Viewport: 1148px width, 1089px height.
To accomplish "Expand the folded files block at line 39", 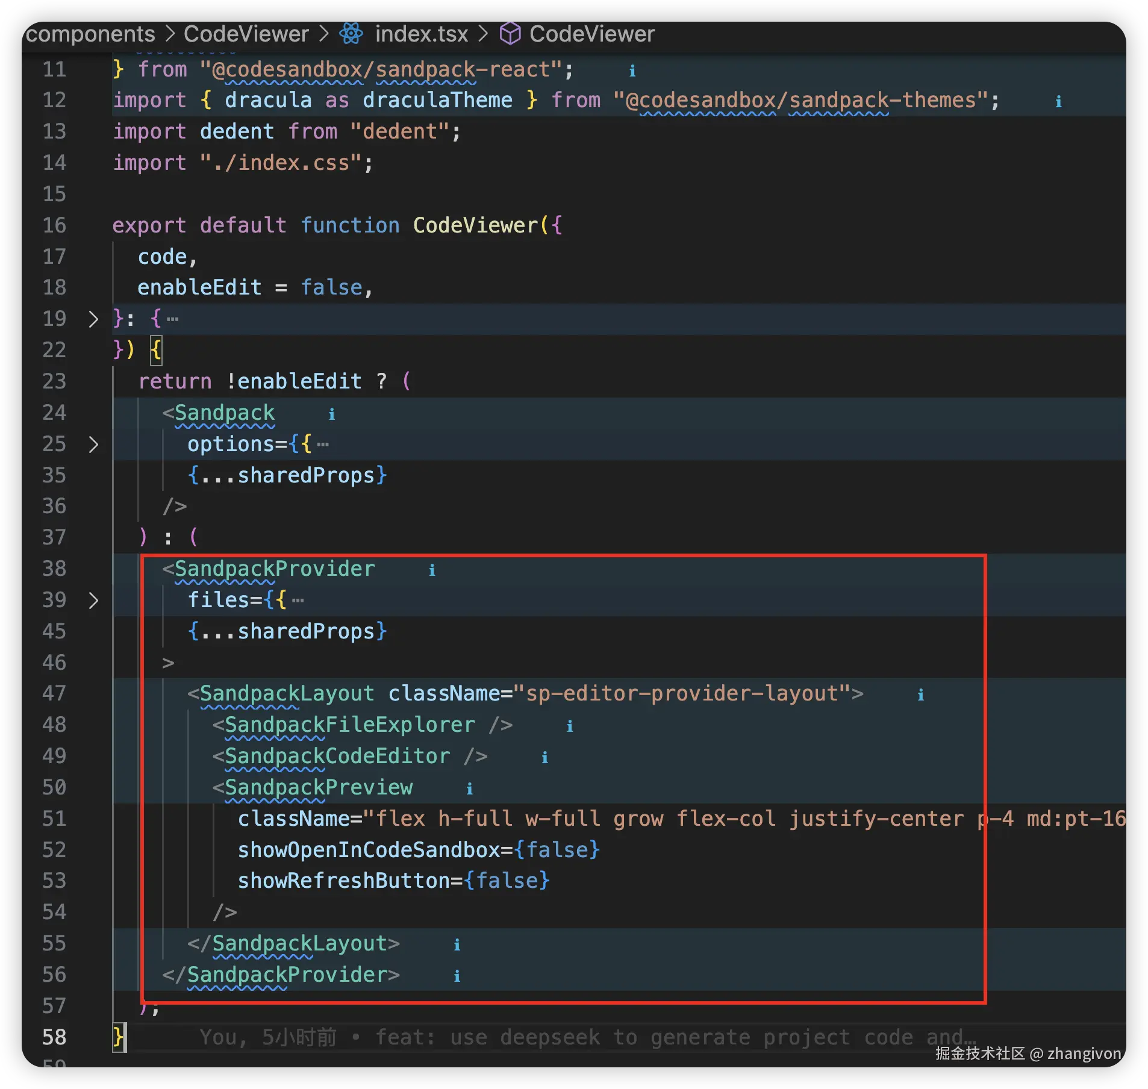I will [x=93, y=600].
